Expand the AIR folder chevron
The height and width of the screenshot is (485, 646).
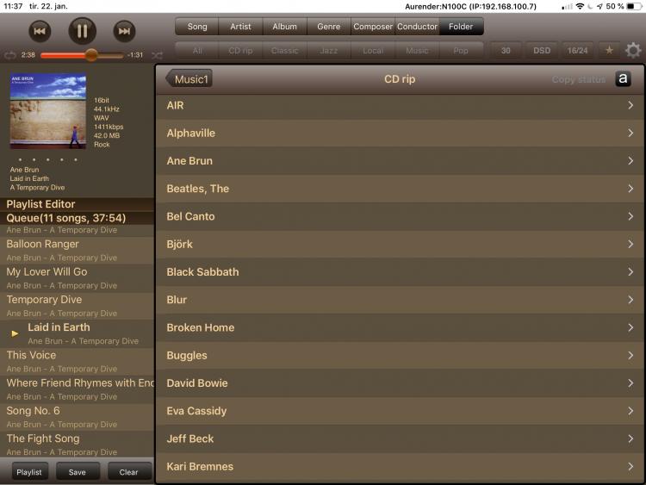pos(630,105)
